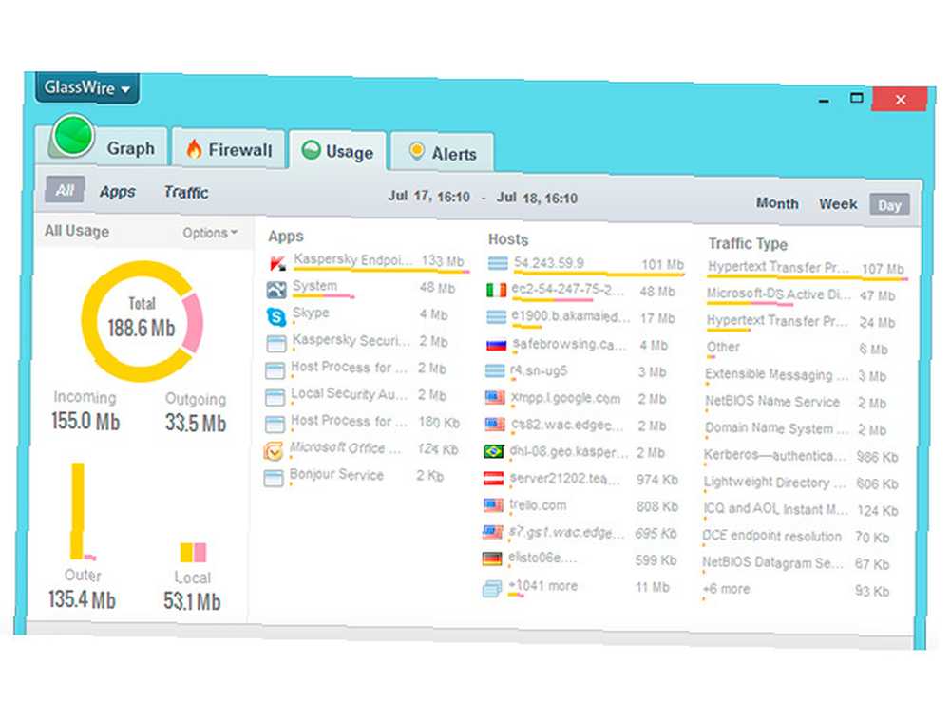Click the Jul 17 16:10 date range
Image resolution: width=950 pixels, height=720 pixels.
(483, 198)
